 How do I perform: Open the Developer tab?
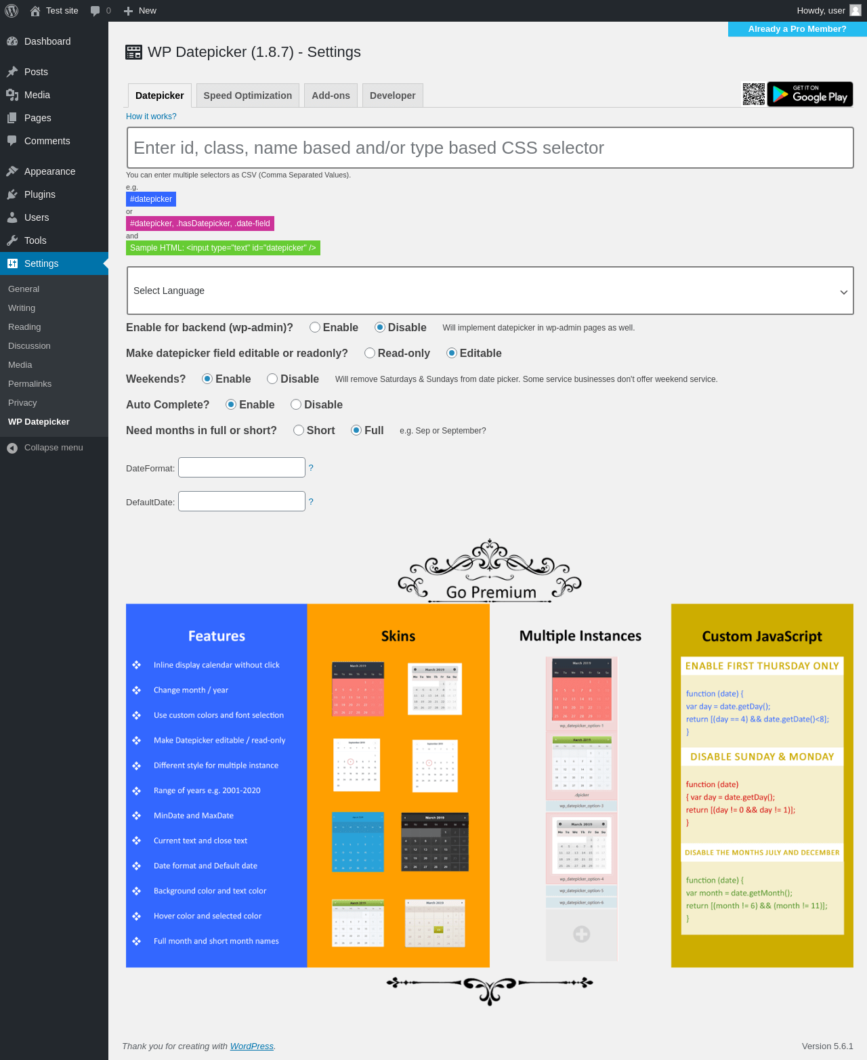tap(393, 96)
